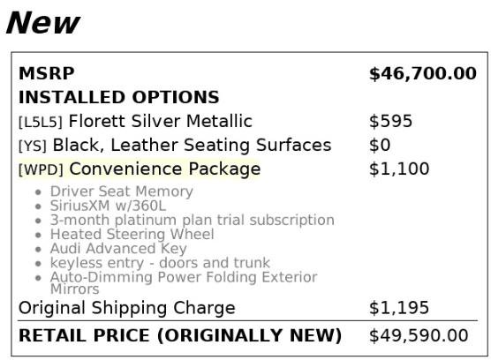
Task: Click the $46,700.00 MSRP amount
Action: pos(423,74)
